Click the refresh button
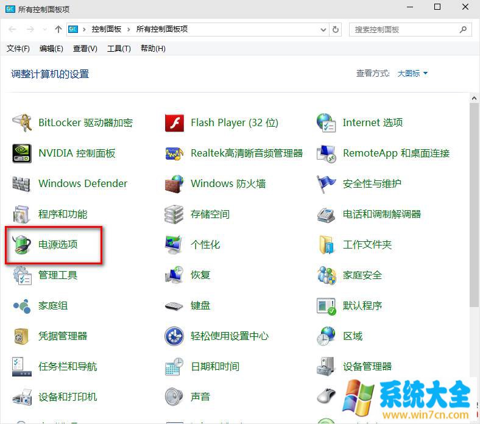Viewport: 480px width, 424px height. pyautogui.click(x=336, y=30)
